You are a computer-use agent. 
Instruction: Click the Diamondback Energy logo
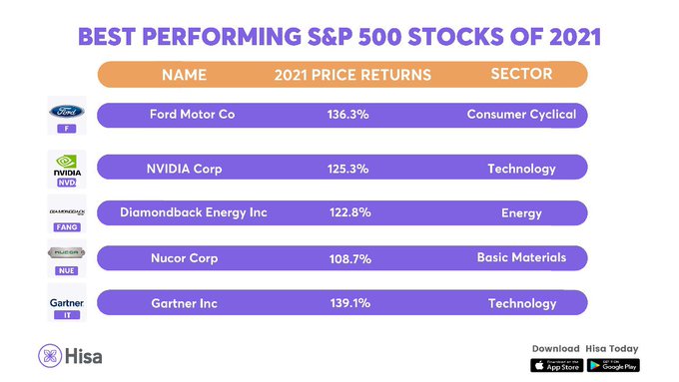(x=67, y=212)
